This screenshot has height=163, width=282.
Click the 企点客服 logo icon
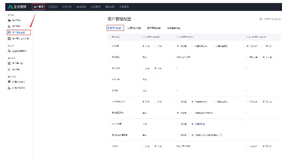coord(10,7)
